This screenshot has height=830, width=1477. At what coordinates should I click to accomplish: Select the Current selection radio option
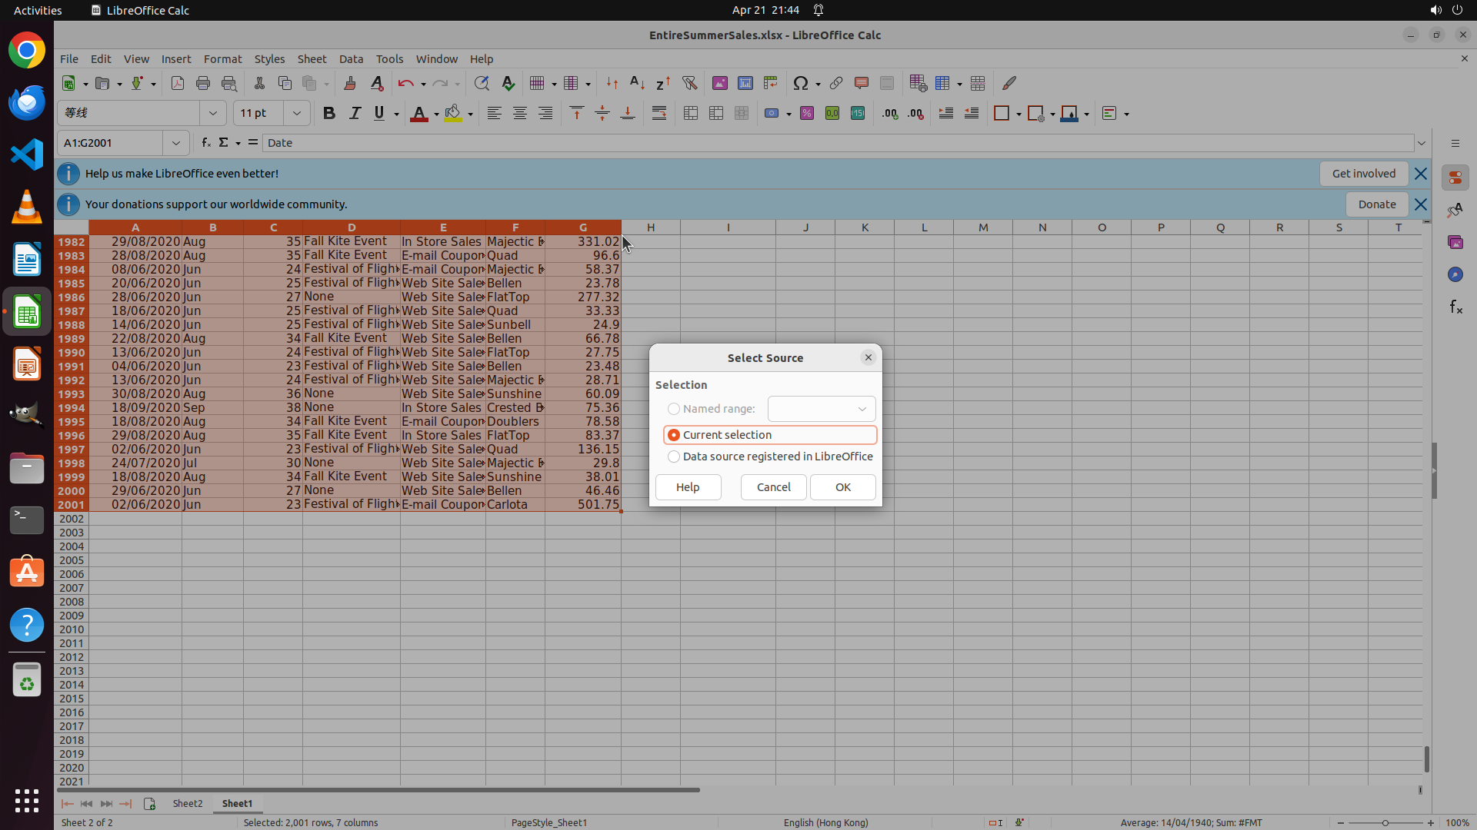tap(674, 435)
